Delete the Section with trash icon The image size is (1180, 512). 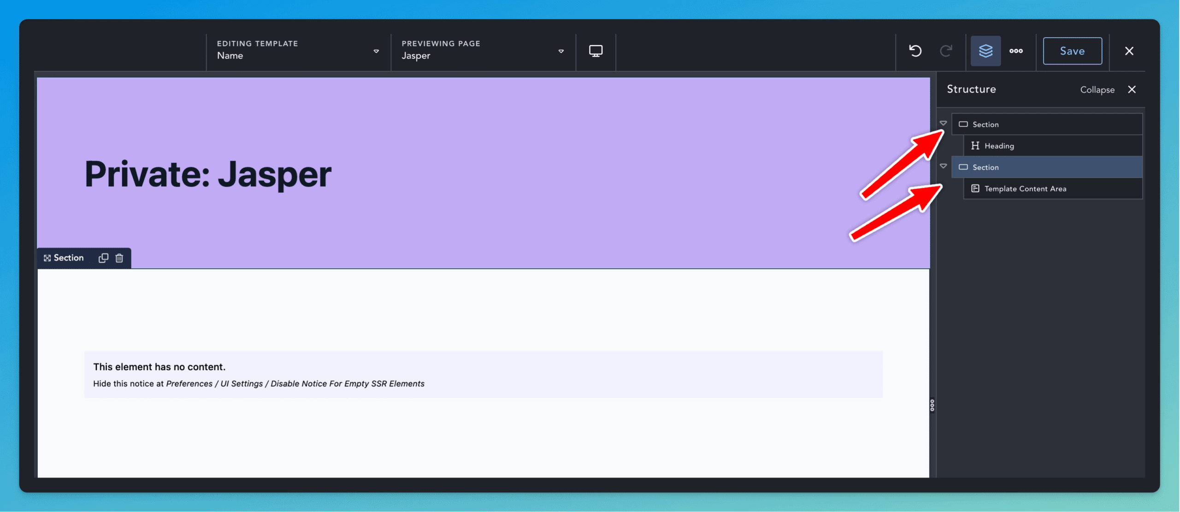coord(119,258)
